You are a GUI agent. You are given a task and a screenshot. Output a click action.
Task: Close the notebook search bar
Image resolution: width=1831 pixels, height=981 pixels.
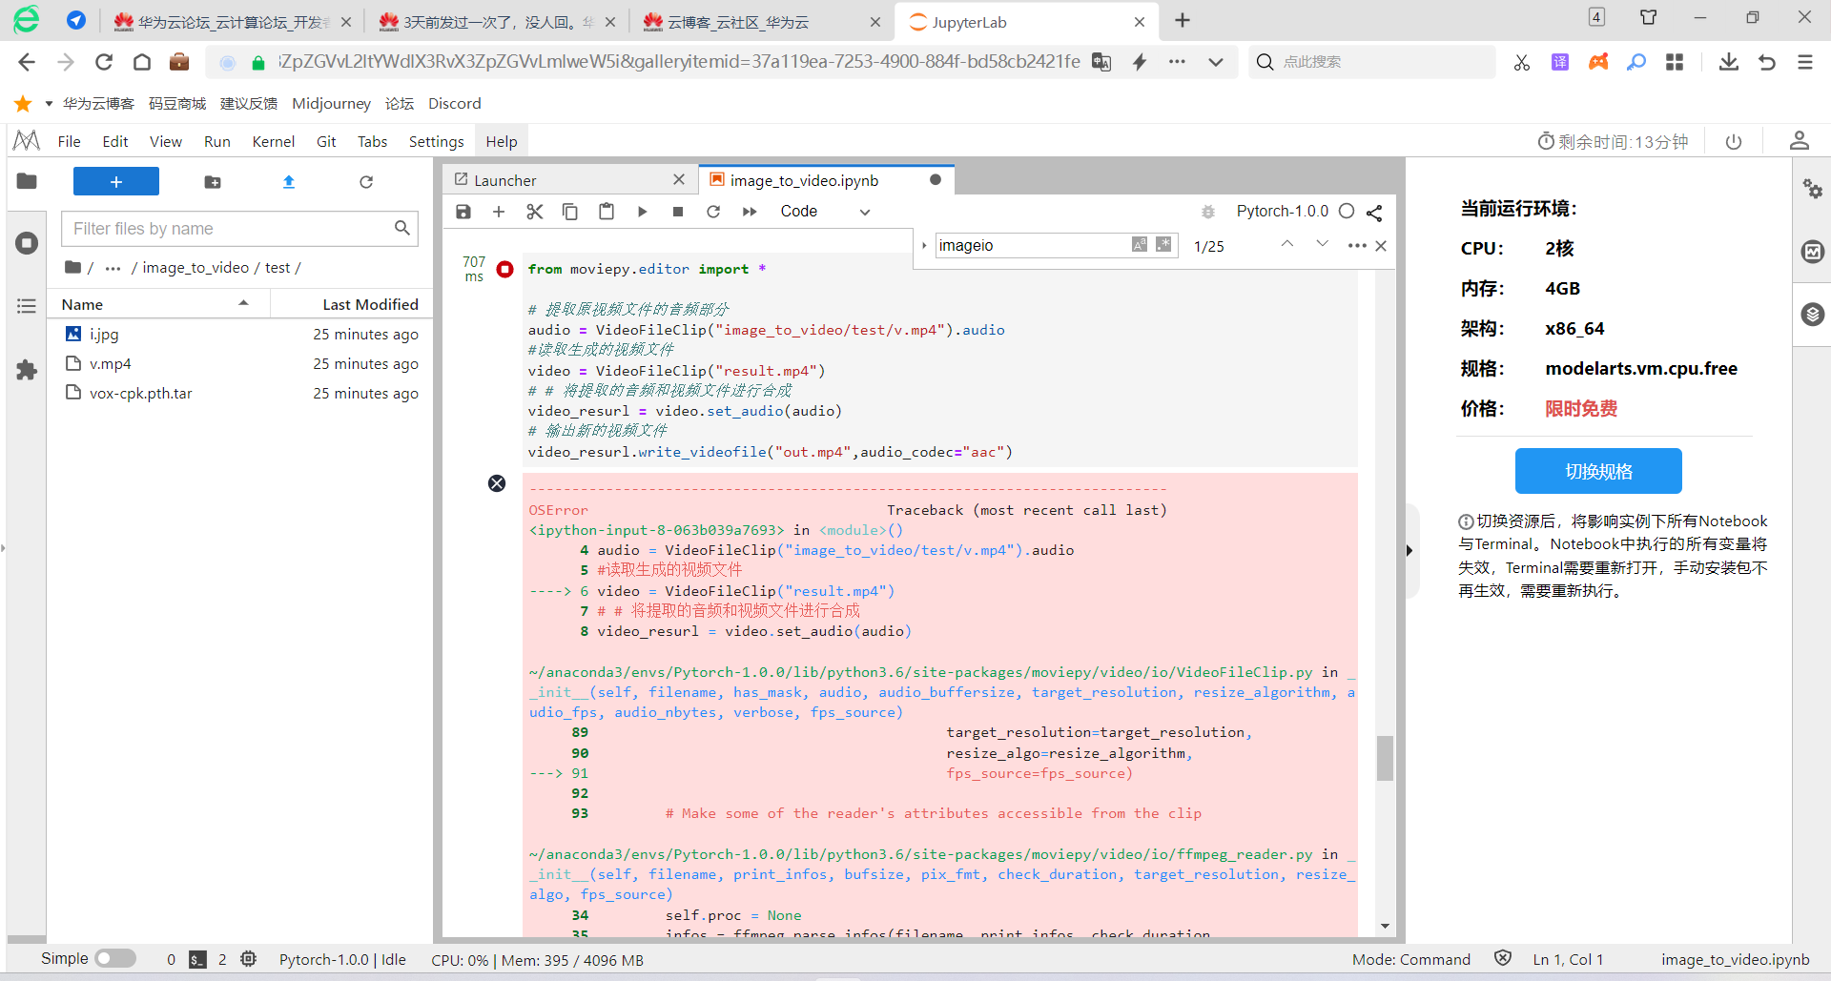1381,246
